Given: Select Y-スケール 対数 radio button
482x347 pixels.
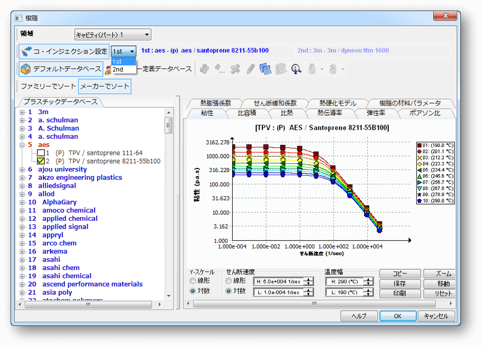Looking at the screenshot, I should pyautogui.click(x=193, y=291).
